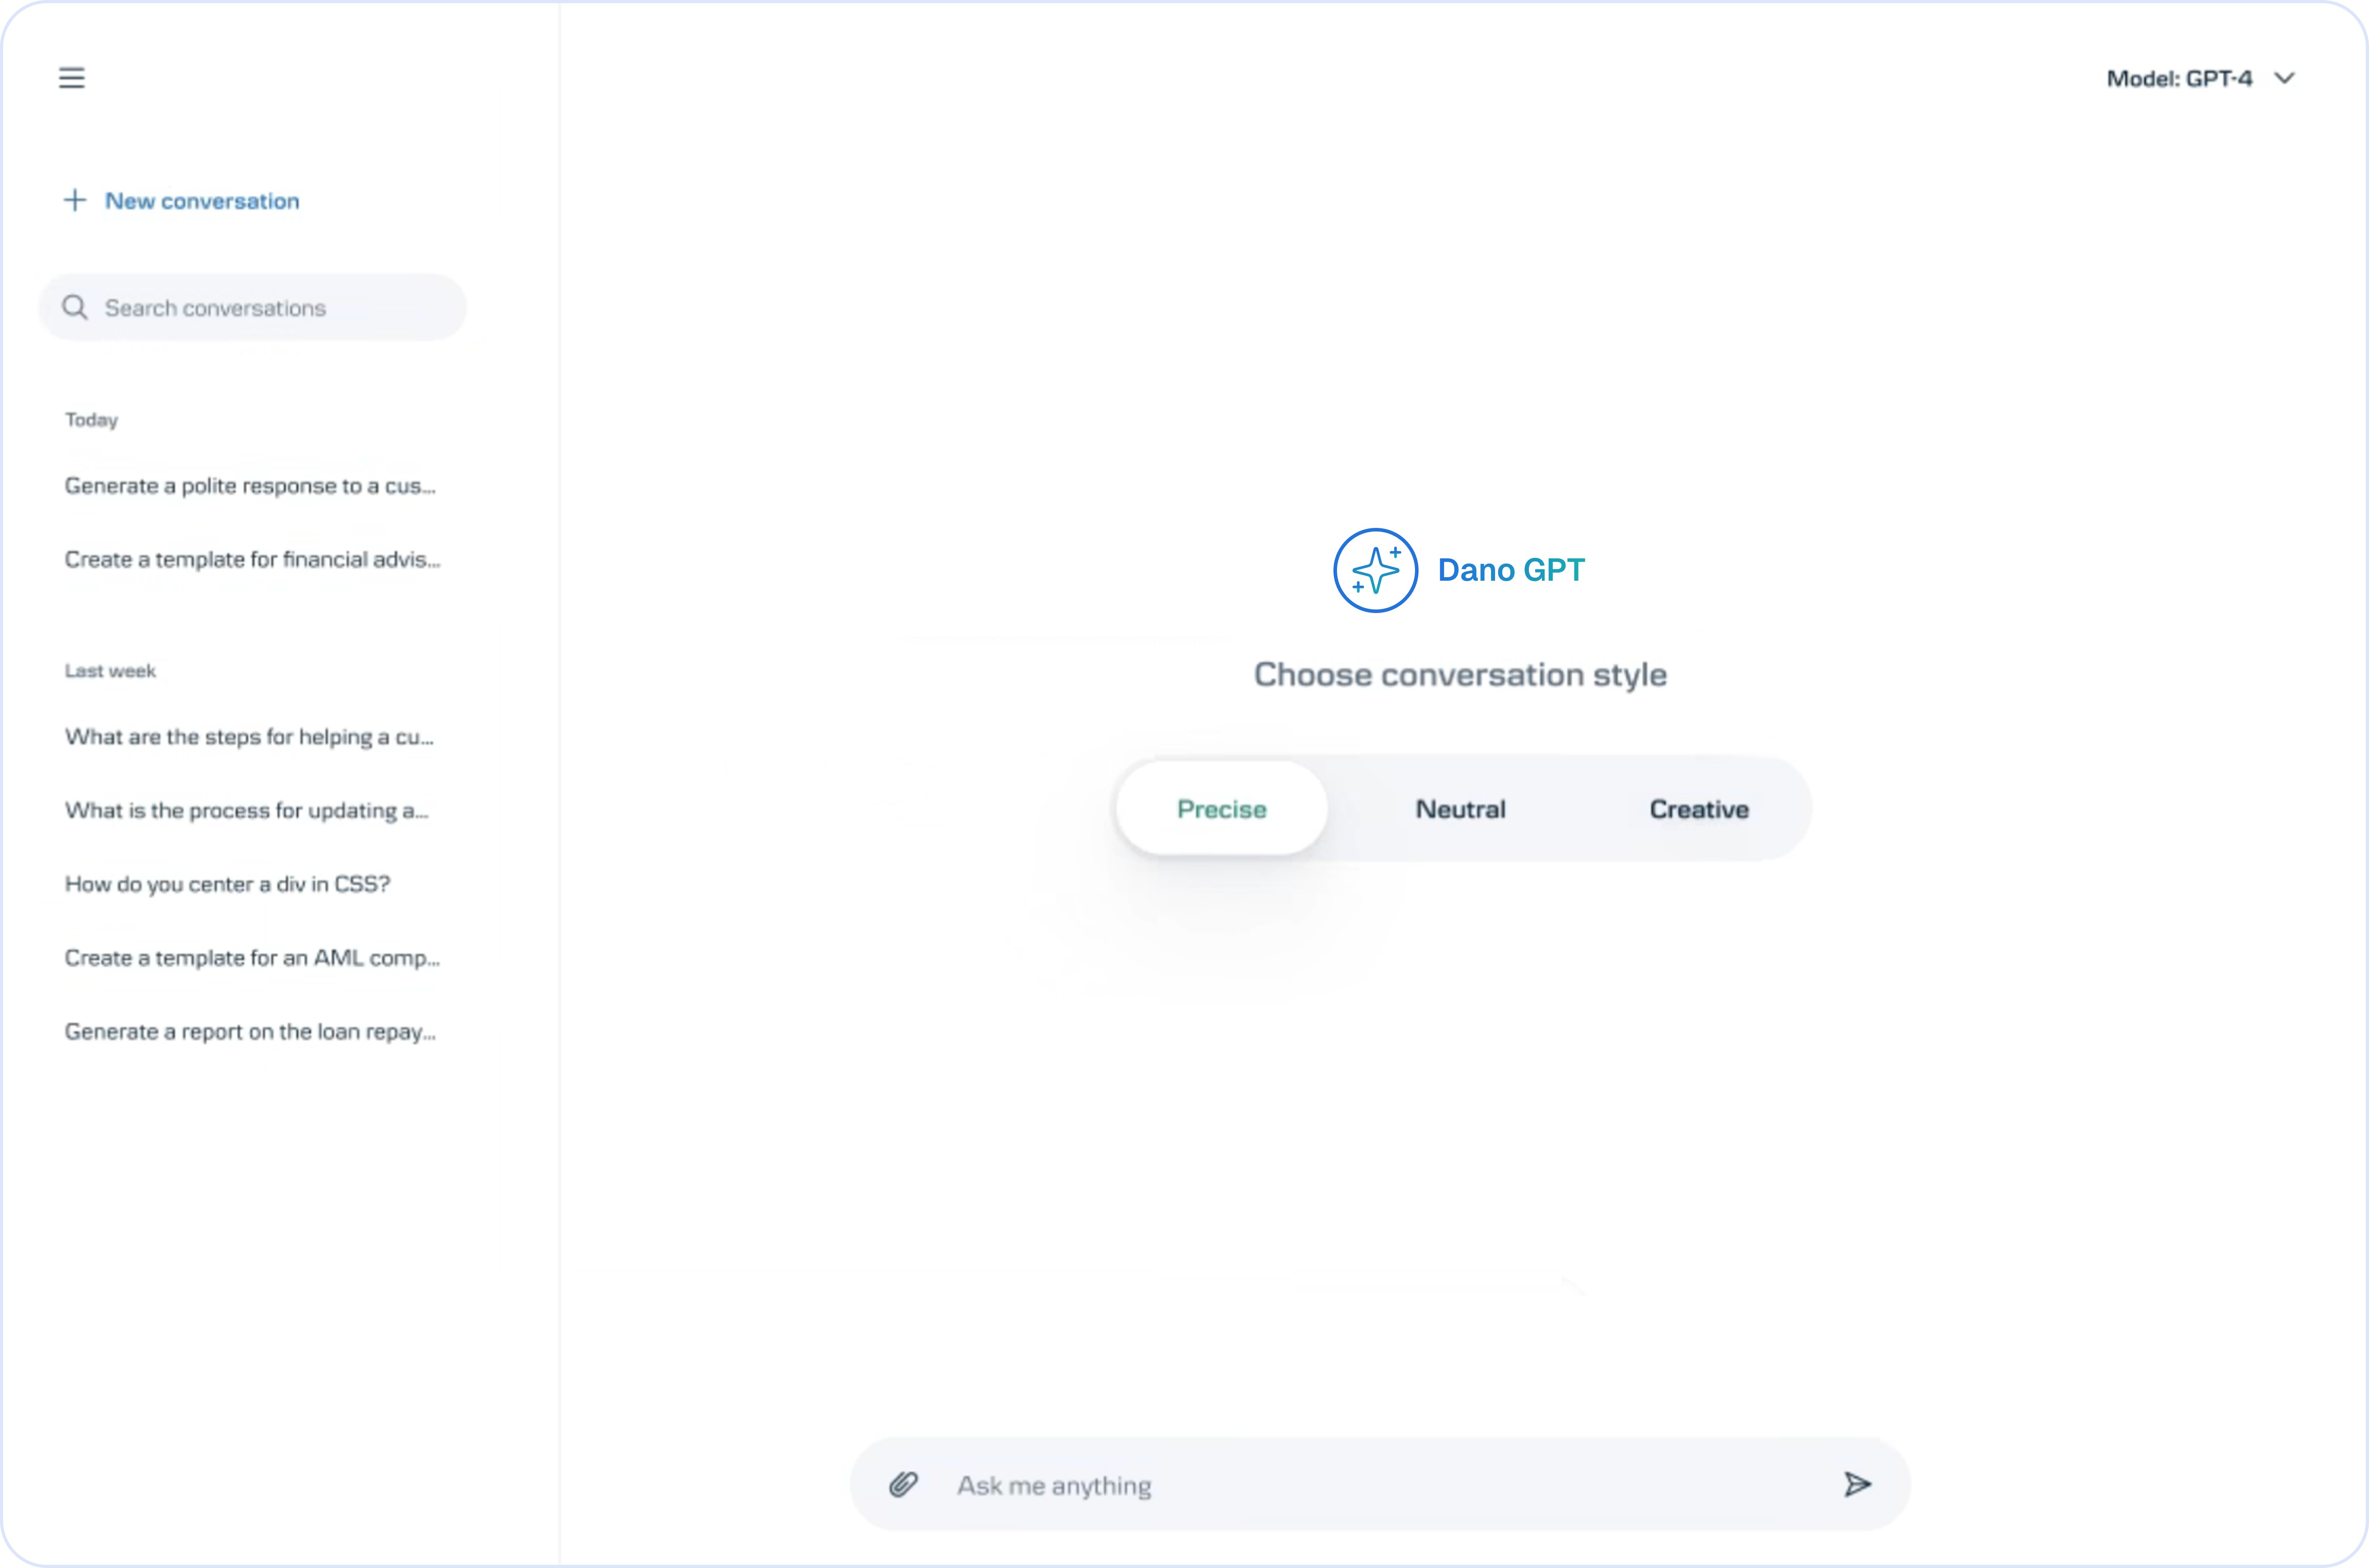This screenshot has width=2369, height=1568.
Task: Open 'Create a template for financial advis...' chat
Action: pos(252,559)
